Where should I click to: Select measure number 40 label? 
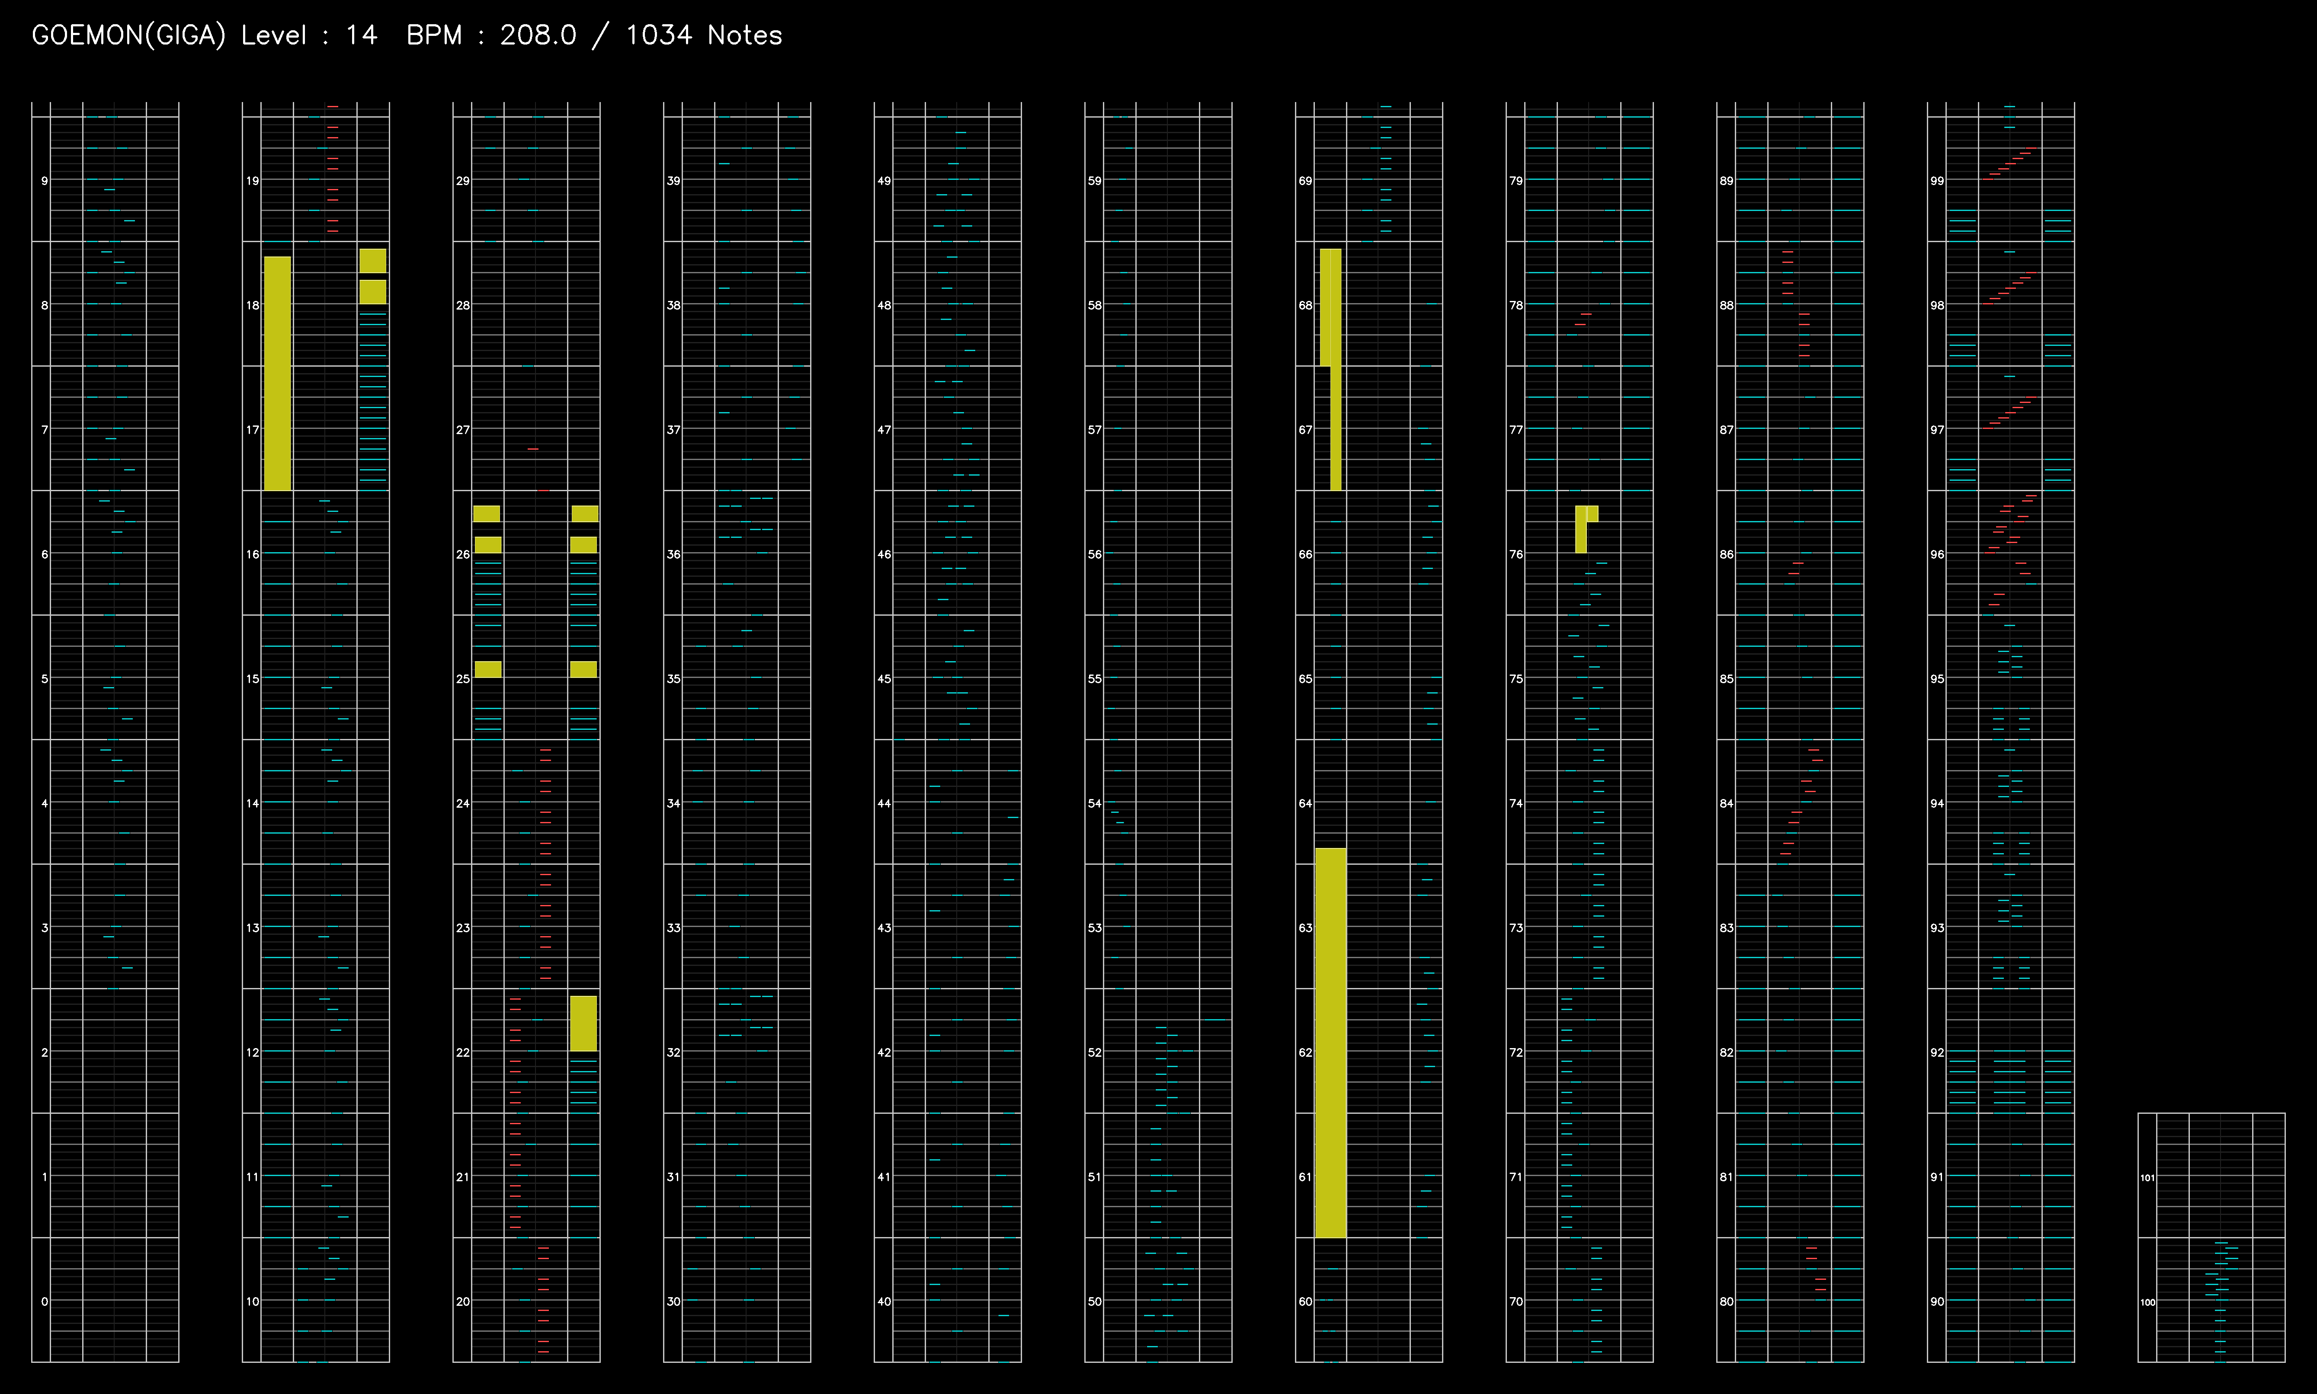tap(883, 1301)
